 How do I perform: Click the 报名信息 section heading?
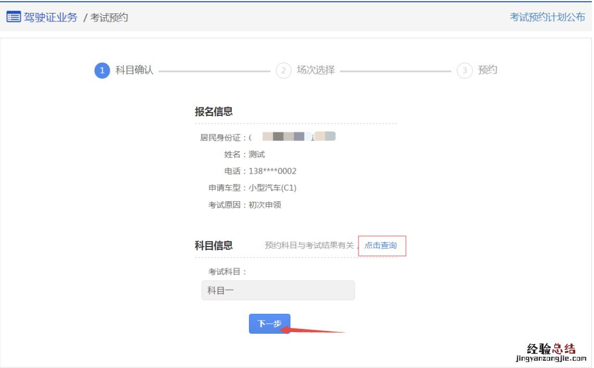click(214, 112)
